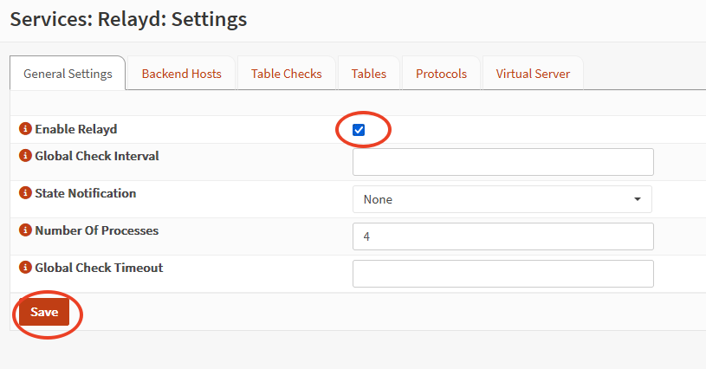706x369 pixels.
Task: Focus the Global Check Interval field
Action: coord(502,162)
